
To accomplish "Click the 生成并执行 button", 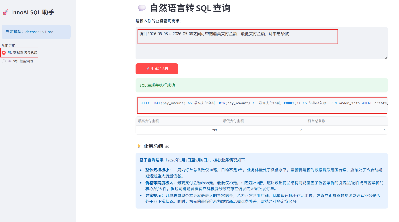I will tap(157, 69).
